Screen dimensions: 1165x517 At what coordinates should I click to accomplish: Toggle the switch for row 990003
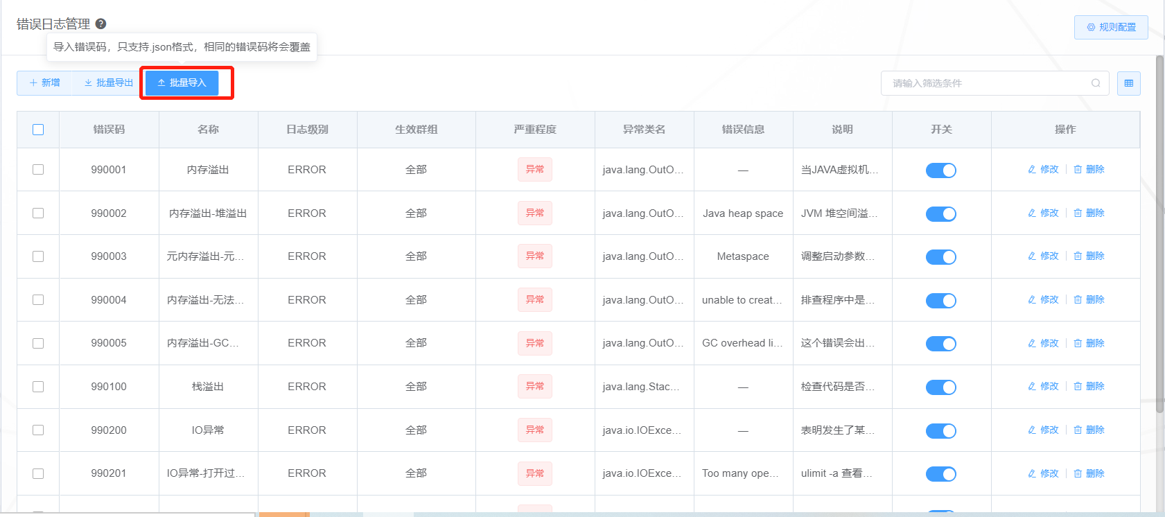pos(941,256)
